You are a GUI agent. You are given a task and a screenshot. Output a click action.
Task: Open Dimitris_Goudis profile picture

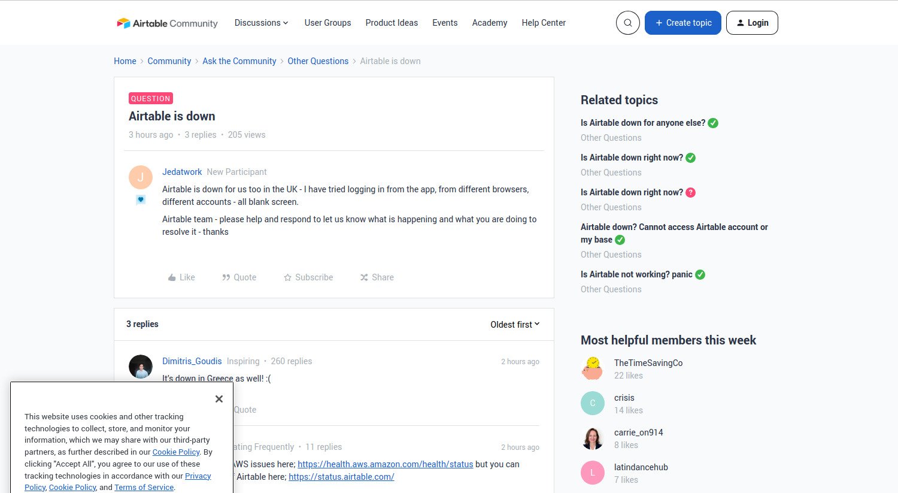(141, 367)
